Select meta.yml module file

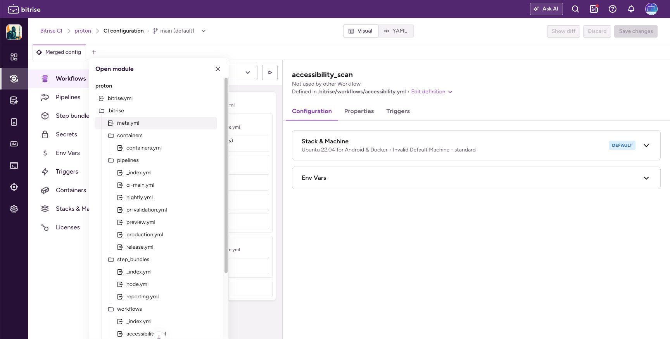pos(156,123)
